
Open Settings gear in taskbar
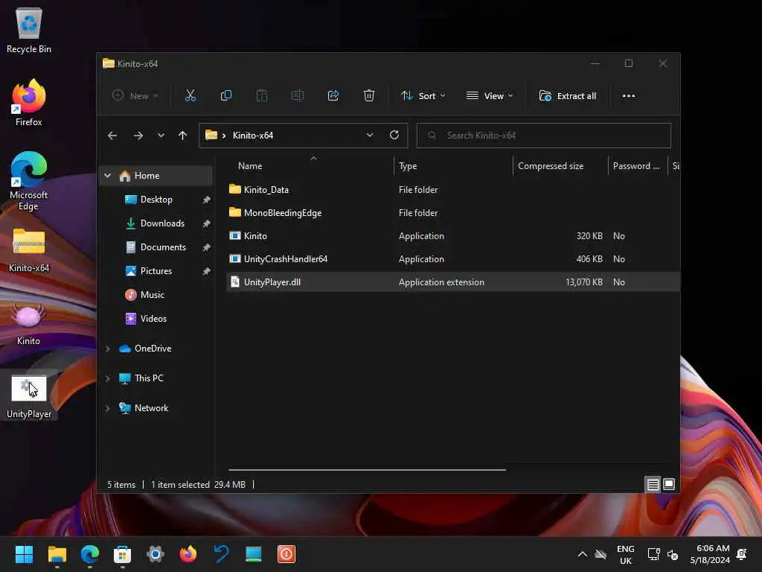coord(156,554)
